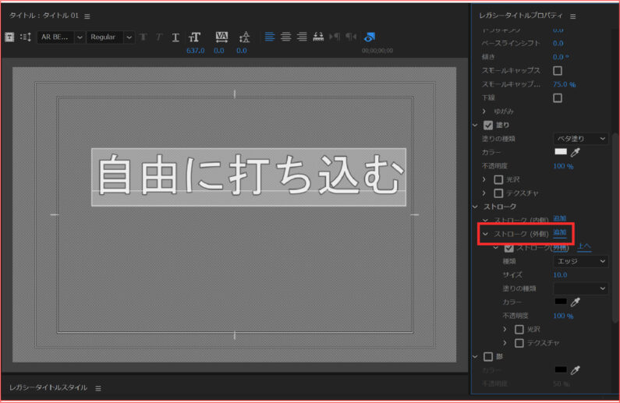Select right align text icon

302,37
